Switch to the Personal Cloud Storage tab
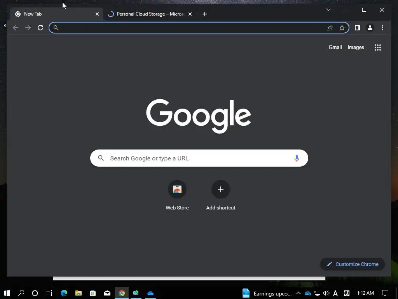 pyautogui.click(x=150, y=14)
